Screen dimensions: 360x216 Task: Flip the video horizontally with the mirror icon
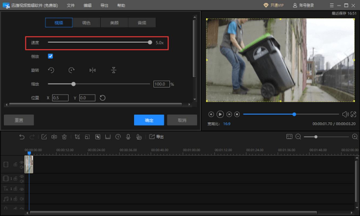(x=93, y=70)
